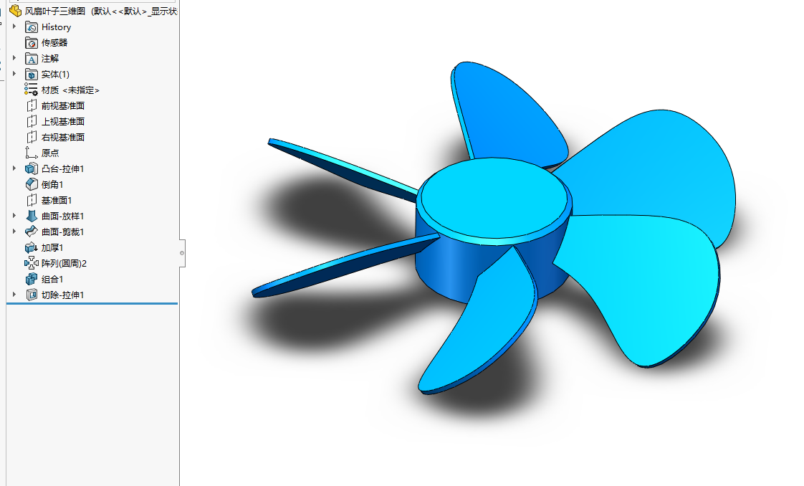Click the 切除-拉伸1 cut extrude icon
The image size is (804, 486).
[32, 295]
